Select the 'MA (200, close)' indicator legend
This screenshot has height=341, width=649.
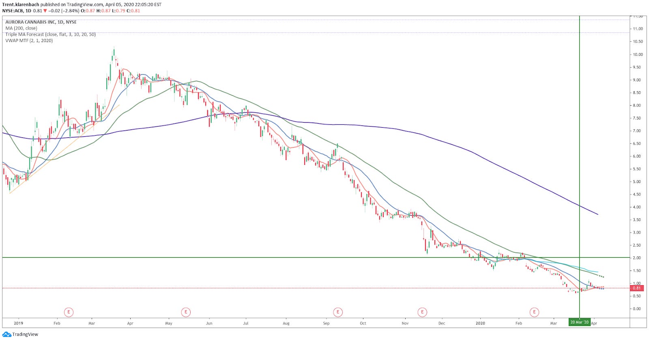21,28
